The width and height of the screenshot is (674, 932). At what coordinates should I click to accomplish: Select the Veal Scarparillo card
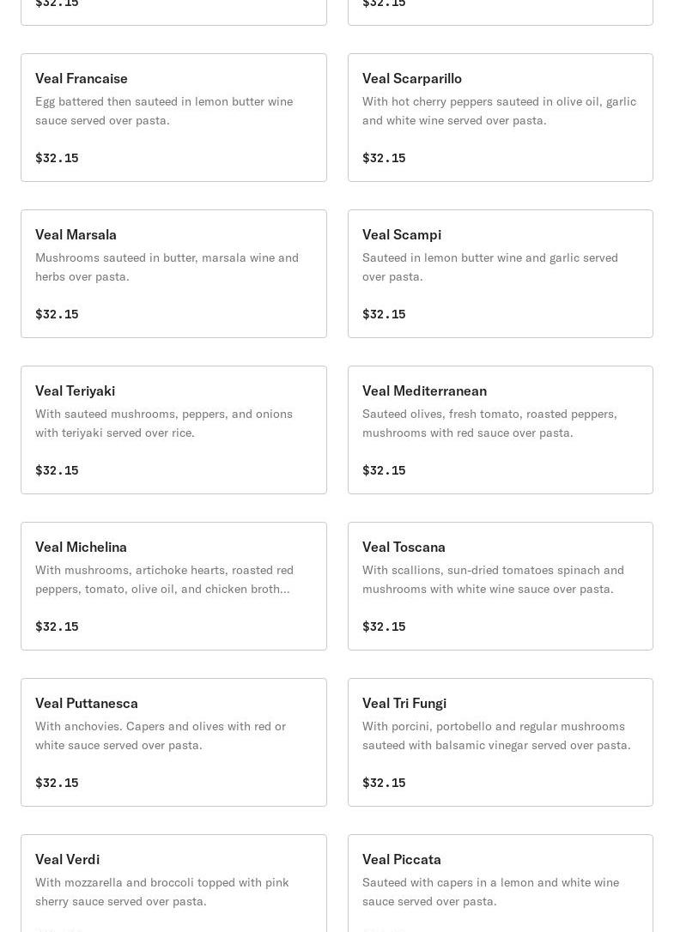click(x=500, y=118)
